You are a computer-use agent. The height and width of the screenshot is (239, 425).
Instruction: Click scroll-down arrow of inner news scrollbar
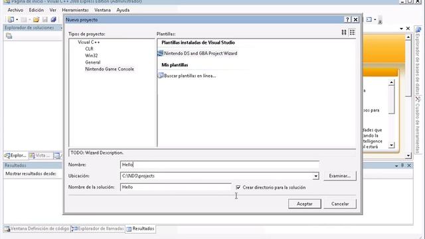[x=391, y=145]
